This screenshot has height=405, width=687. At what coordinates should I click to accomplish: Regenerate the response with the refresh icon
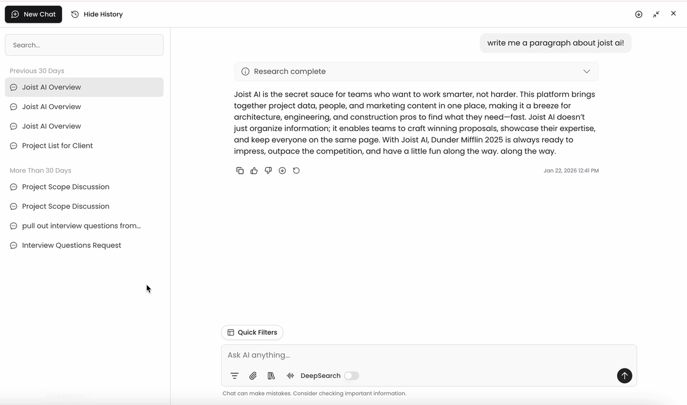296,170
